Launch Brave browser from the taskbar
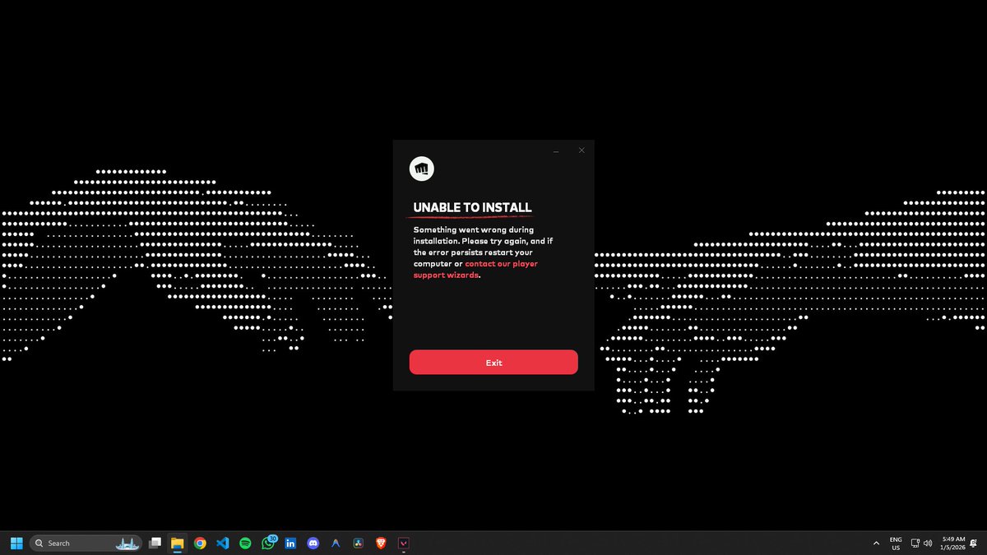Viewport: 987px width, 555px height. click(x=381, y=543)
